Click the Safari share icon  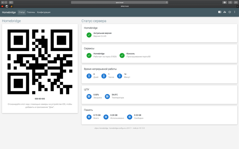[230, 2]
